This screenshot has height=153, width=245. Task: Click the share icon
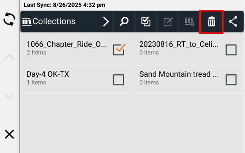click(x=233, y=22)
